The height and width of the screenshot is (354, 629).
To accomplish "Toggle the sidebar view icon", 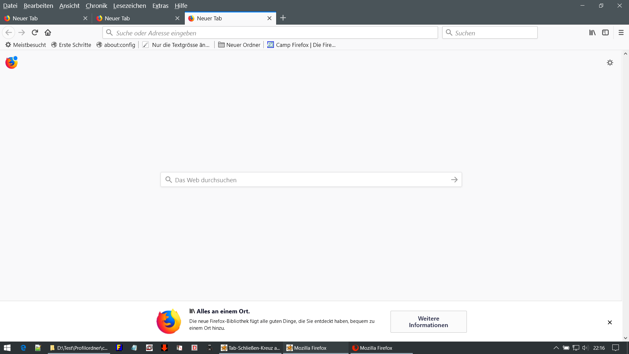I will point(605,32).
